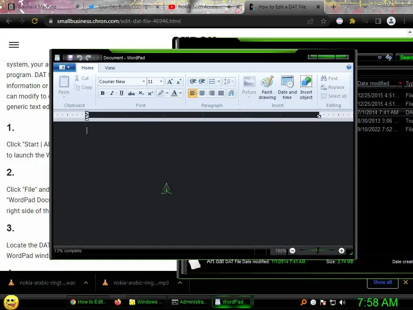Click the bullet list icon
Image resolution: width=413 pixels, height=310 pixels.
(x=212, y=82)
